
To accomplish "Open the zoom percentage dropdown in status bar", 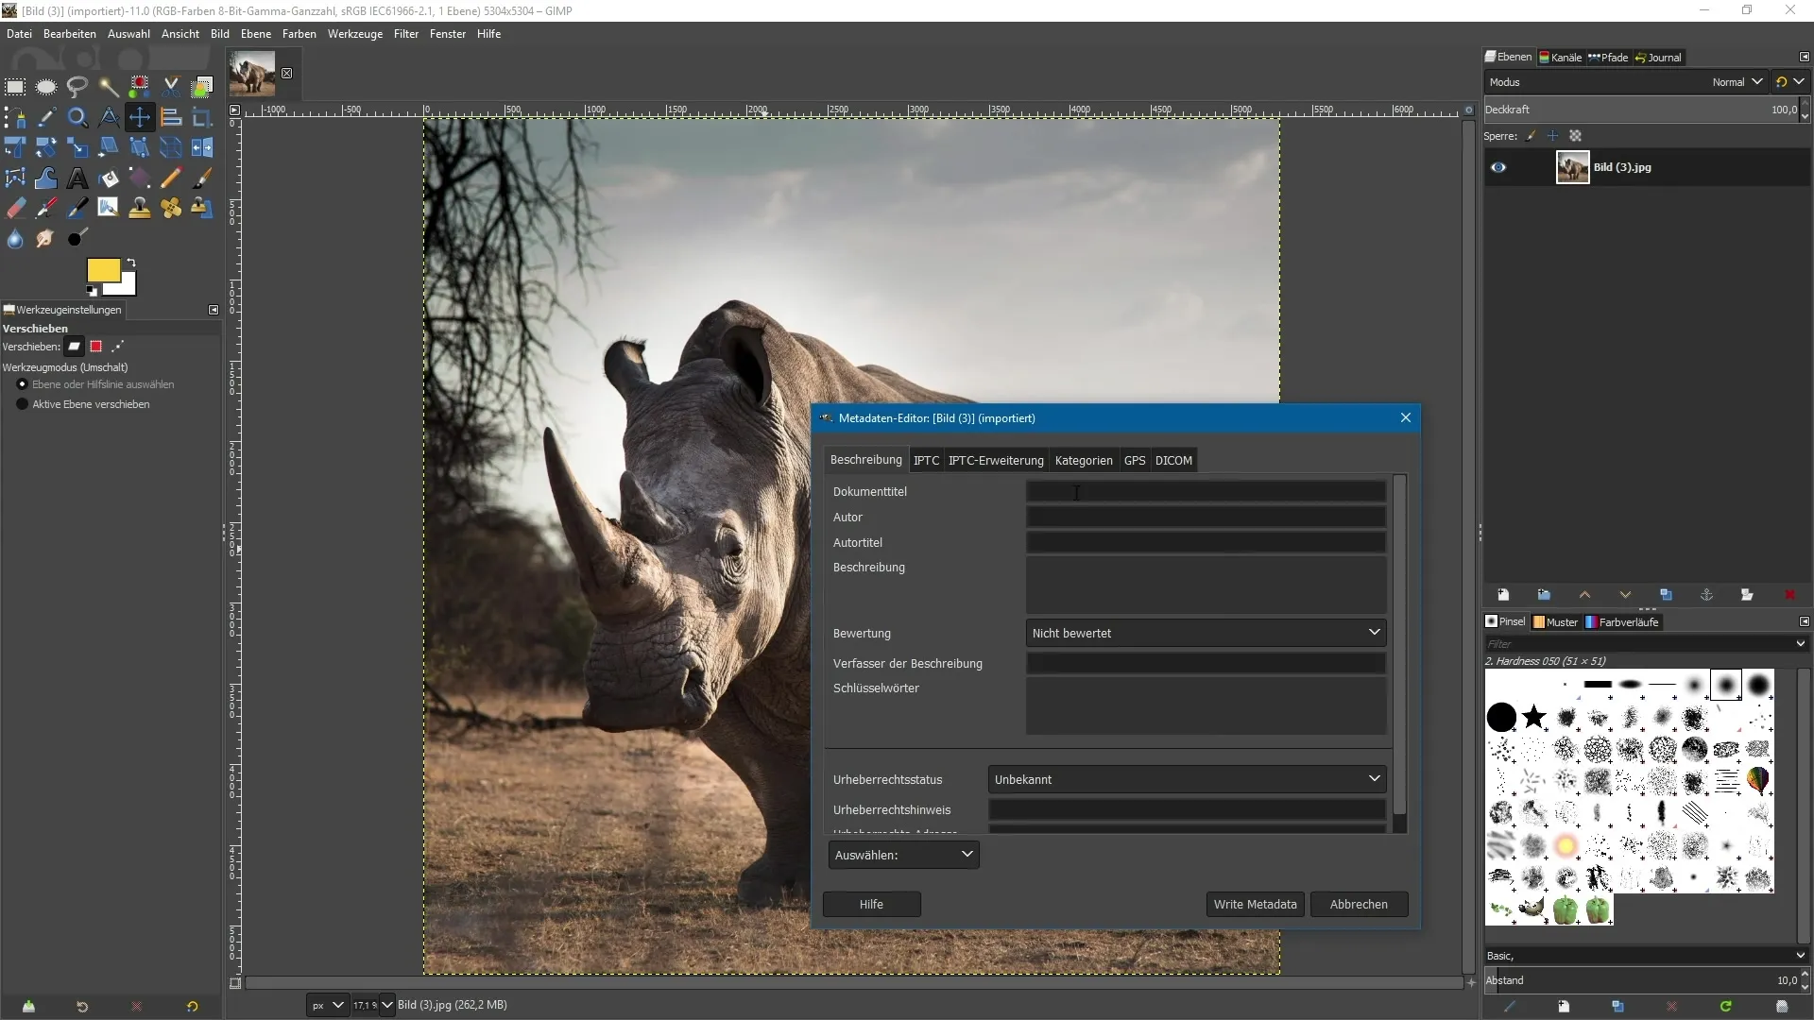I will (385, 1006).
